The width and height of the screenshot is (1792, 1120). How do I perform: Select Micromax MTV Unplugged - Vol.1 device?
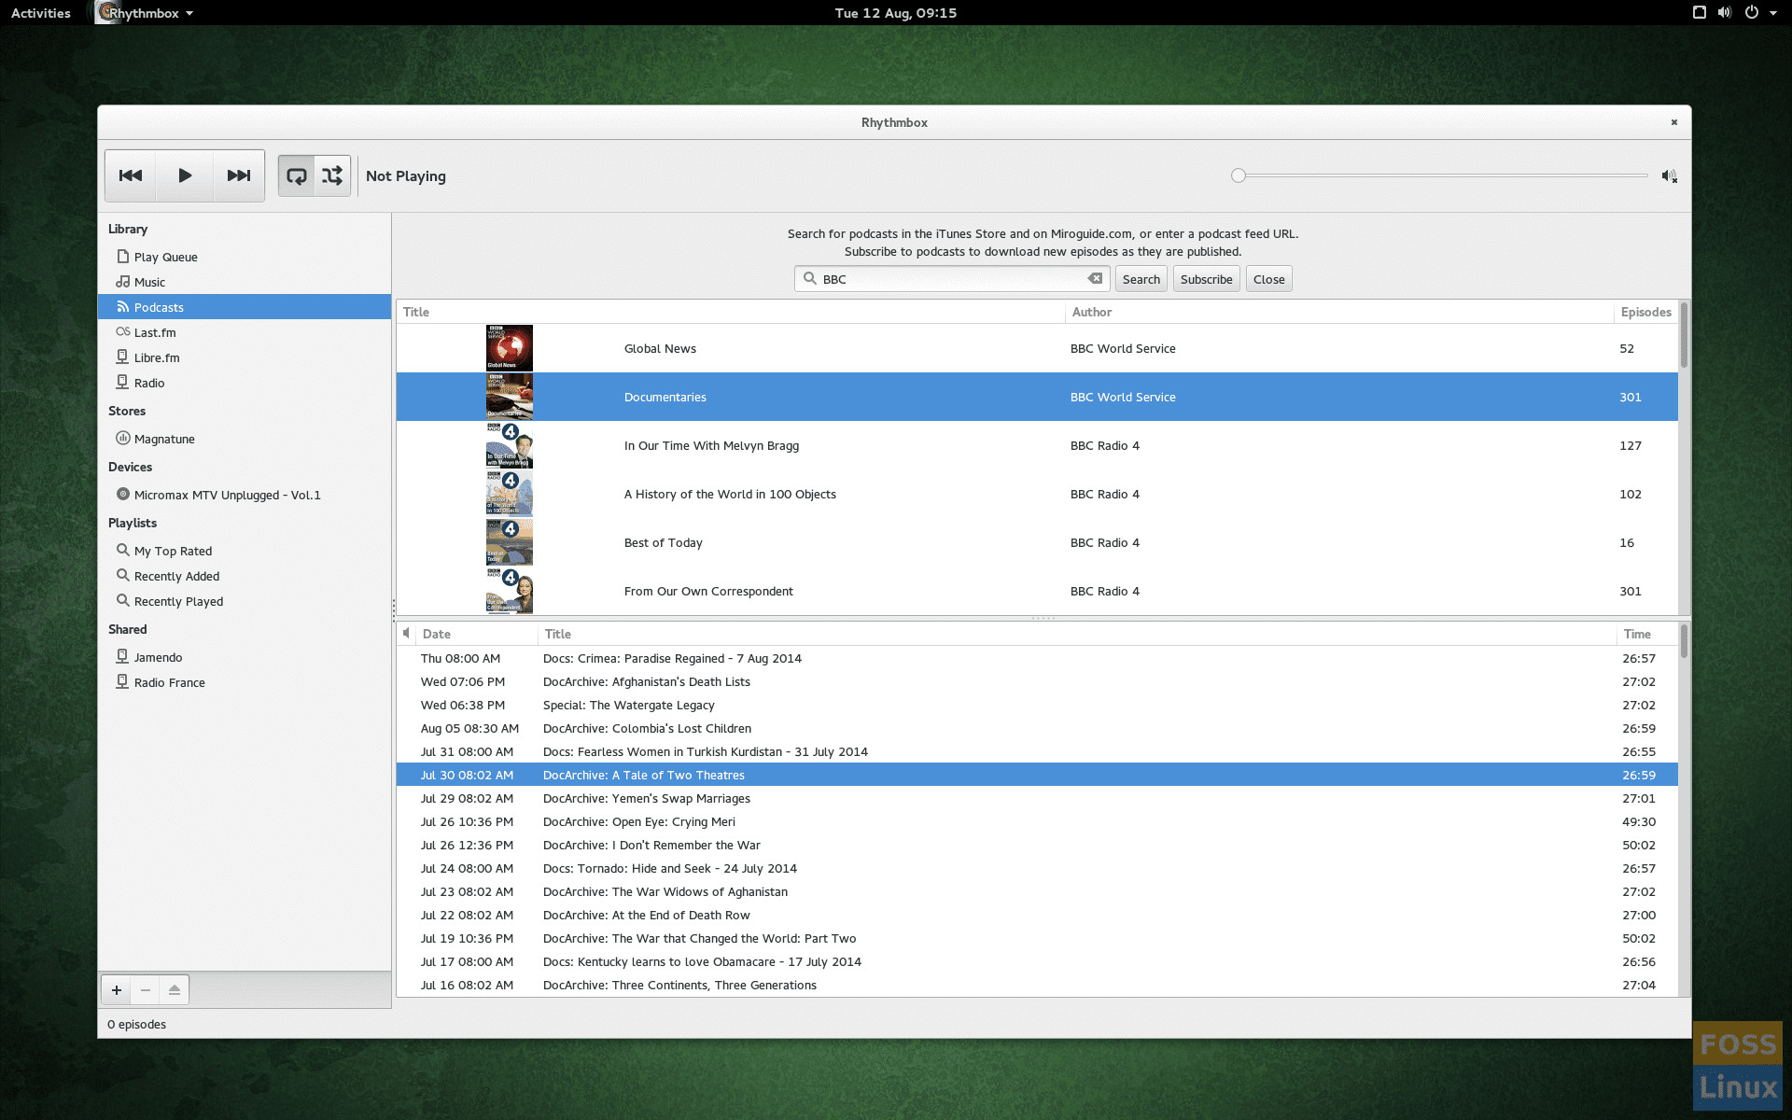point(245,495)
